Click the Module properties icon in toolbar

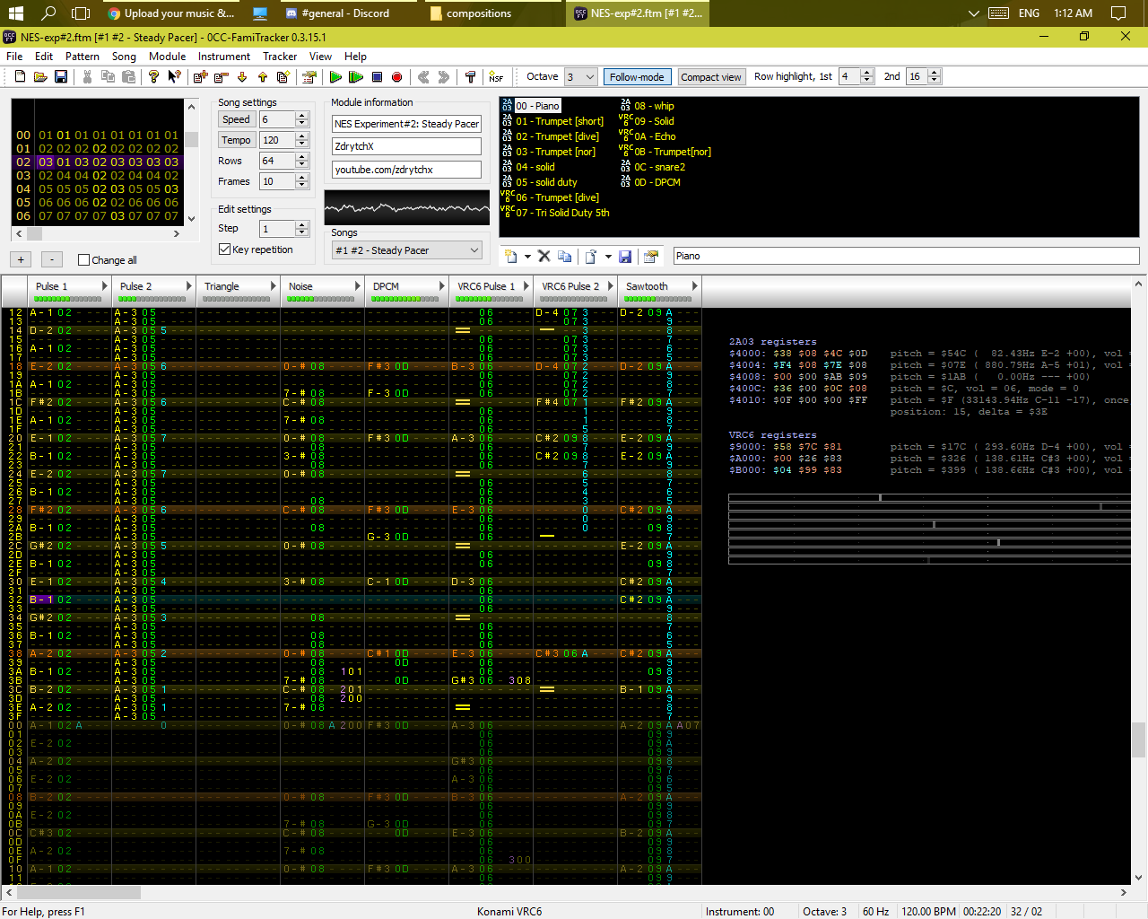pos(309,77)
